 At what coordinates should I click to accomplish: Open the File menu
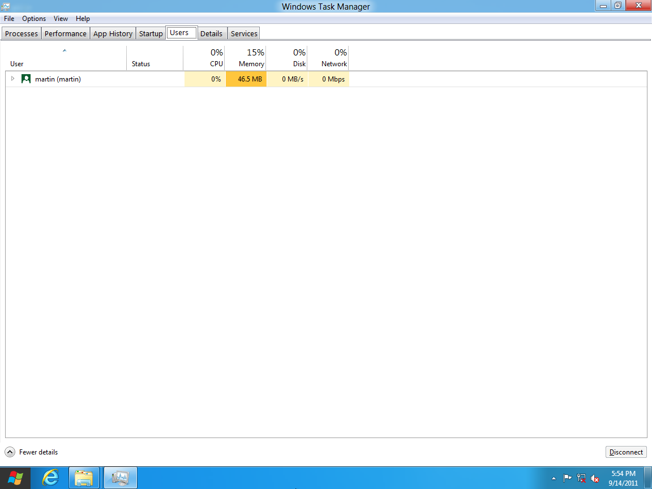click(9, 19)
